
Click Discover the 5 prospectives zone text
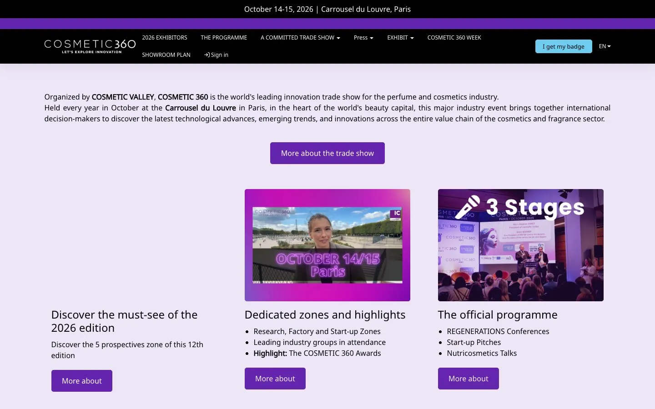(127, 350)
